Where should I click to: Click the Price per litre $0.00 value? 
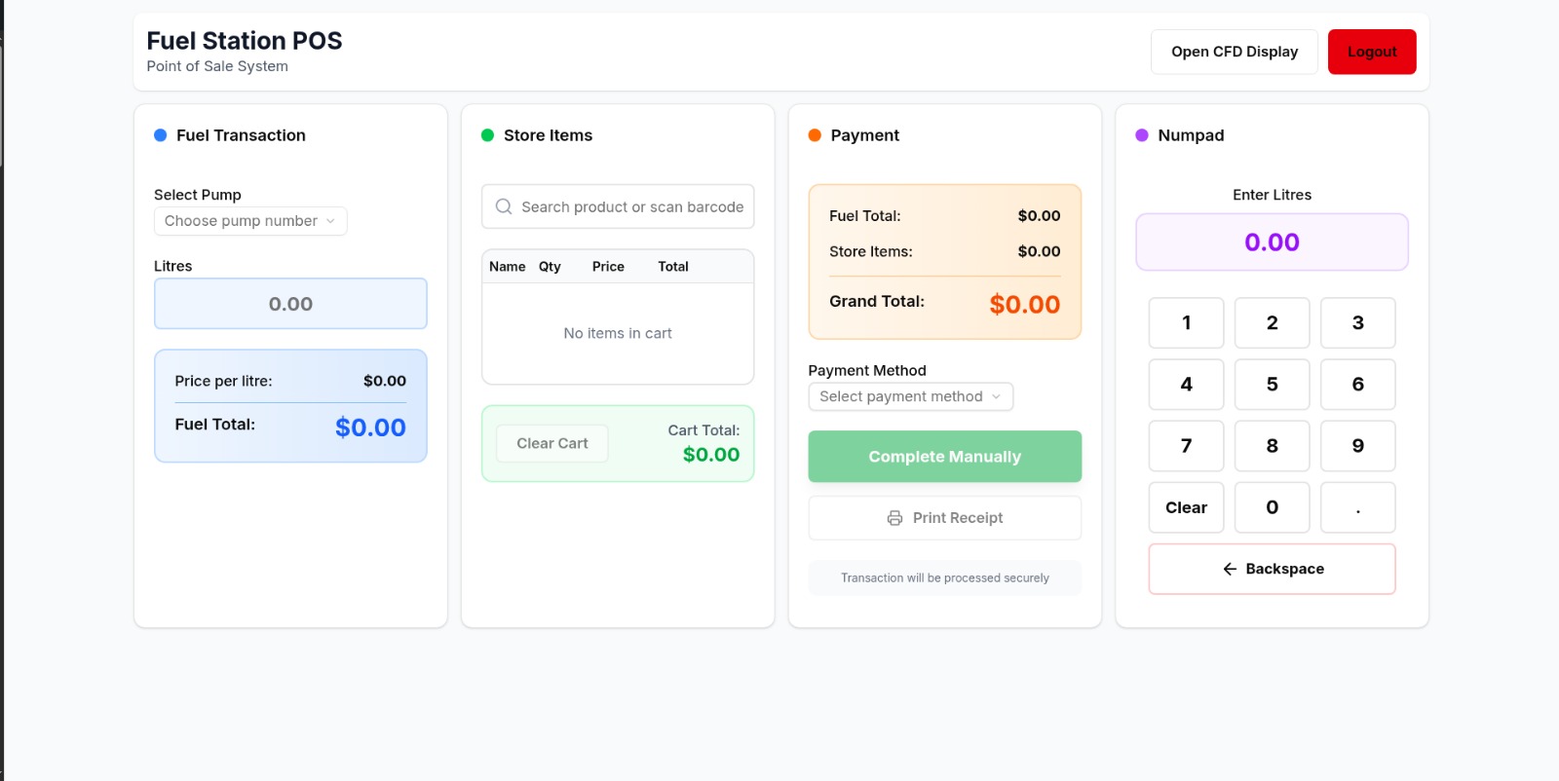[x=385, y=381]
